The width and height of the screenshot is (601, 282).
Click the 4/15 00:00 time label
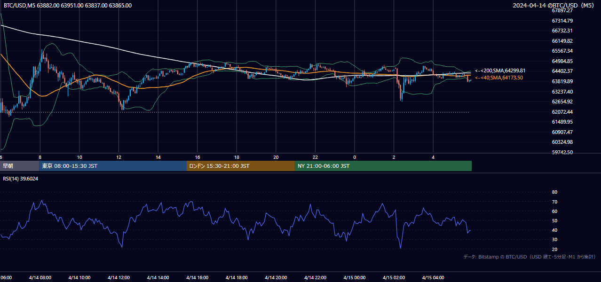[x=355, y=278]
